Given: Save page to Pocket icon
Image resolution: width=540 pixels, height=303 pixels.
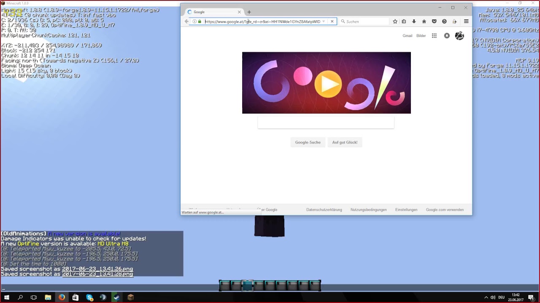Looking at the screenshot, I should click(434, 21).
